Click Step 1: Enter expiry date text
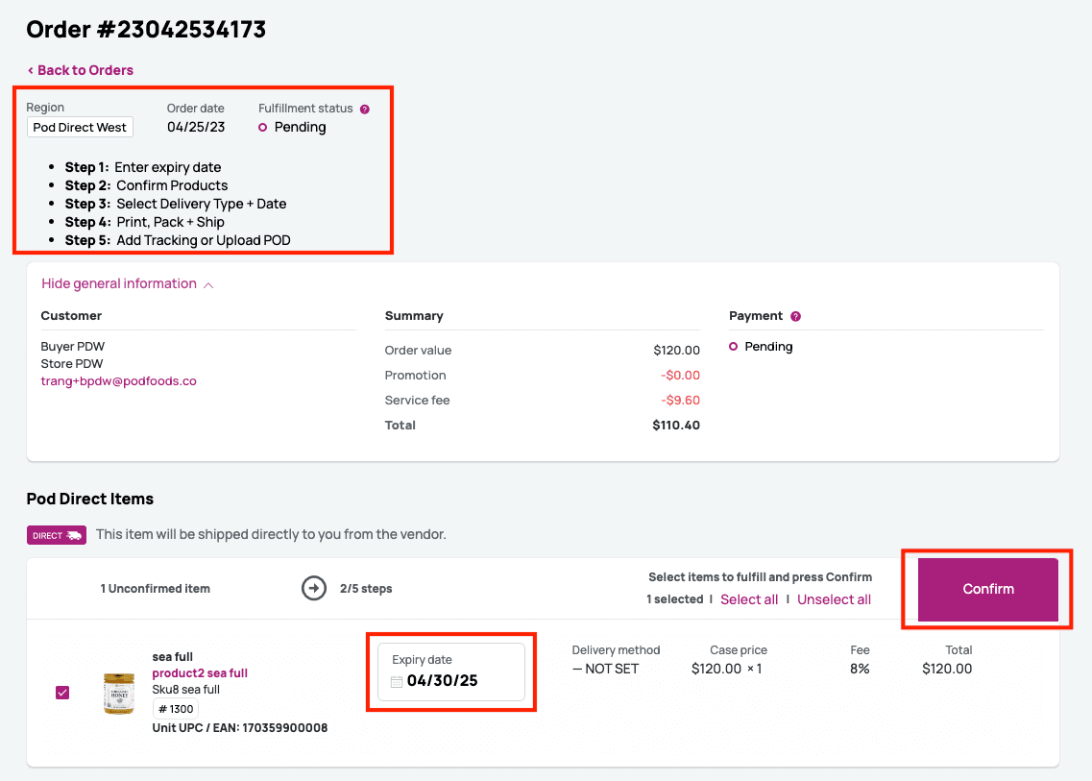 [143, 167]
